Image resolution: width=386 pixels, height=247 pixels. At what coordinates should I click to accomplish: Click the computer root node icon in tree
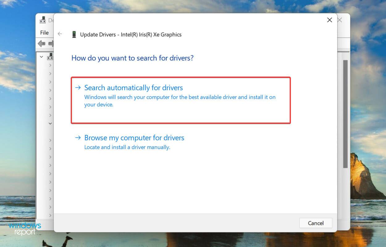(x=50, y=57)
